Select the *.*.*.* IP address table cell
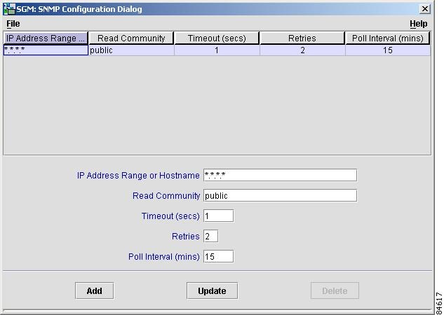 (46, 50)
